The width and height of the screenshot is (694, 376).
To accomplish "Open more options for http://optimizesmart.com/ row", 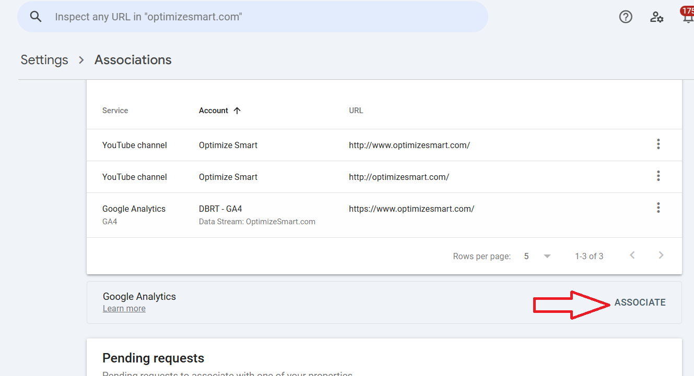I will point(658,176).
